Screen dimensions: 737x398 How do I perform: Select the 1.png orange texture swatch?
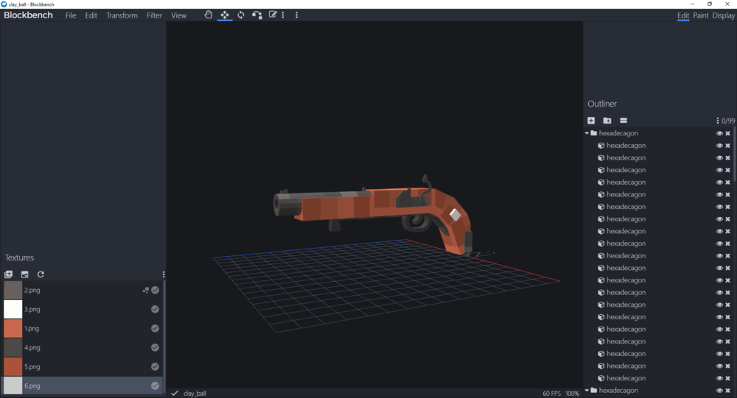(x=13, y=329)
